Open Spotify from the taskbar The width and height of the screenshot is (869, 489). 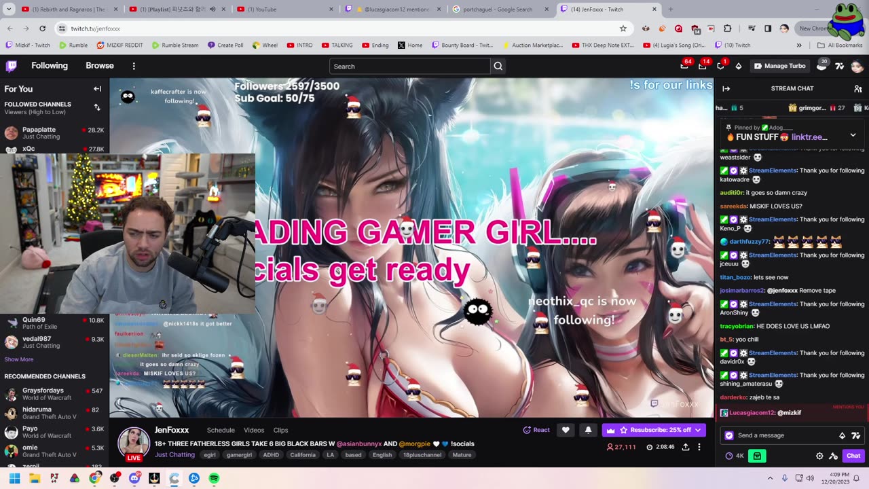(214, 478)
